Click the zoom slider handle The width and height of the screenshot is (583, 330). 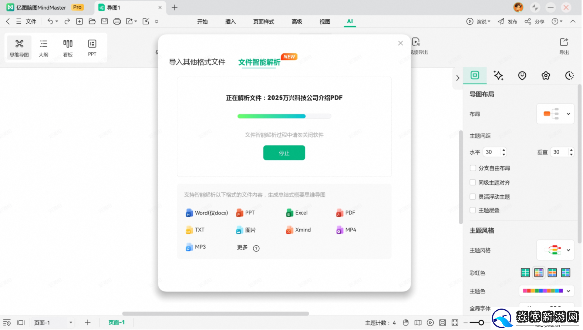[481, 323]
